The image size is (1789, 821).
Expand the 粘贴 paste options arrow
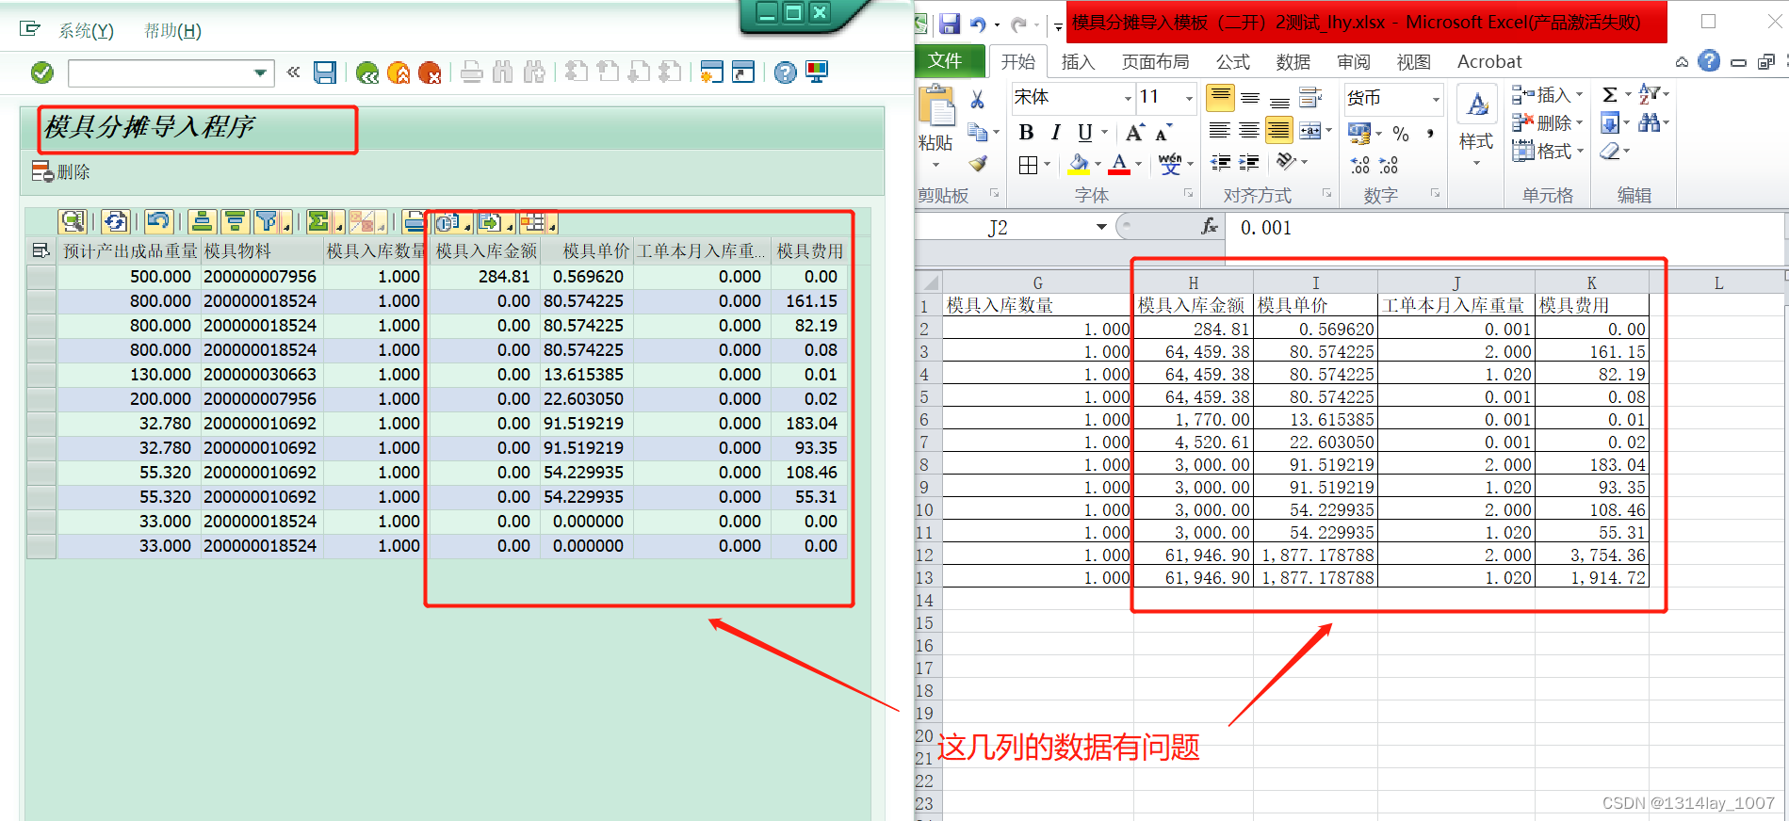click(x=935, y=166)
